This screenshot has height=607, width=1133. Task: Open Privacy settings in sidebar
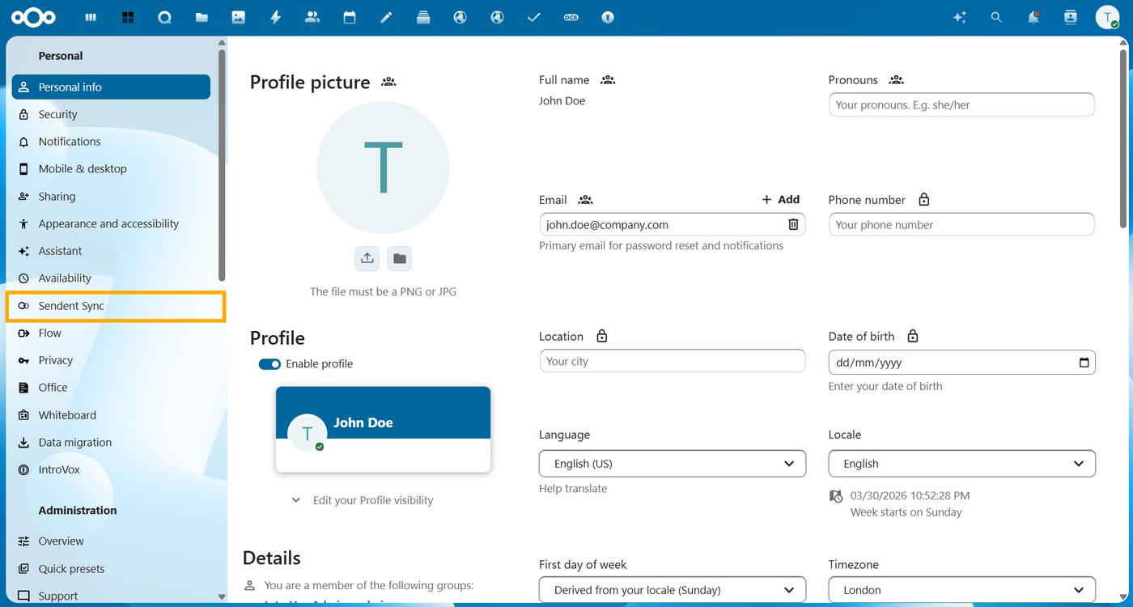tap(111, 360)
